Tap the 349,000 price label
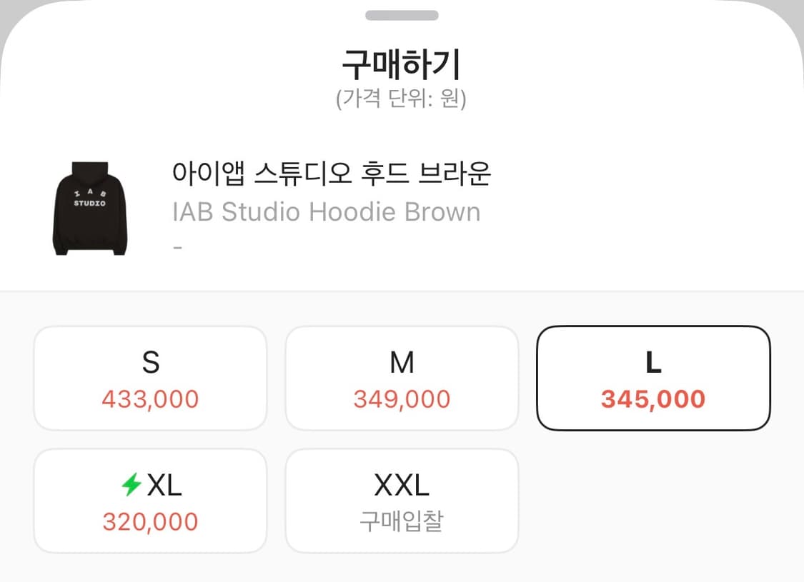The image size is (804, 582). point(402,399)
